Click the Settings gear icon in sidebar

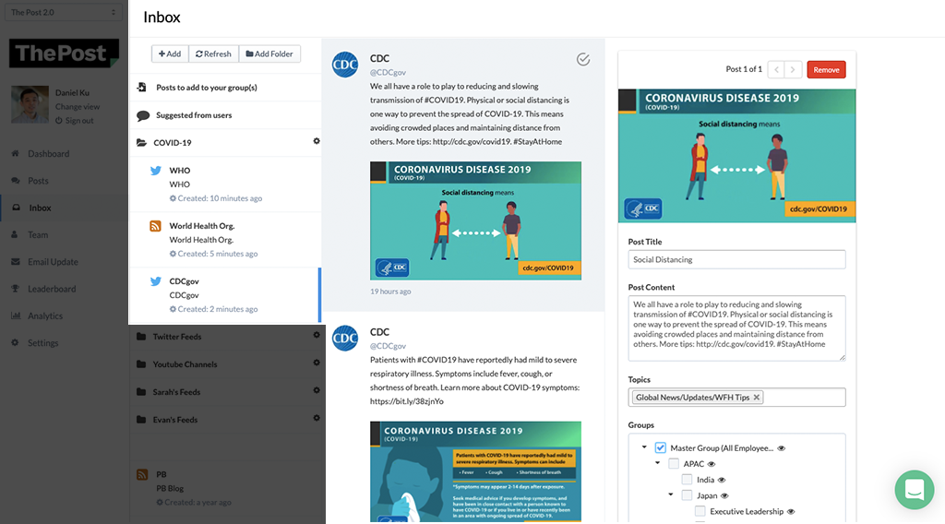tap(15, 342)
